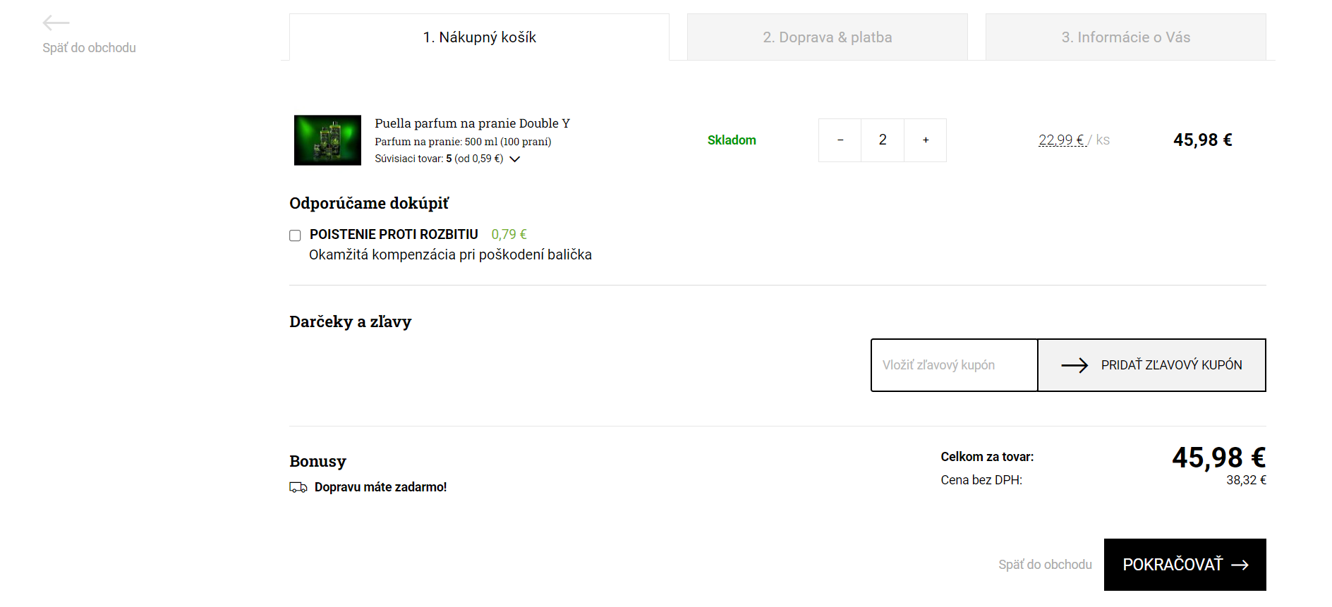
Task: Click the quantity field showing 2
Action: [x=883, y=140]
